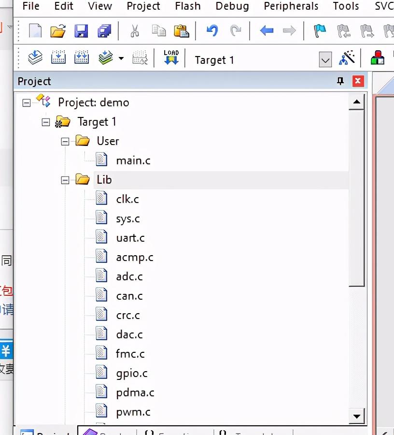The height and width of the screenshot is (435, 394).
Task: Go to the next bookmark flag icon
Action: (367, 31)
